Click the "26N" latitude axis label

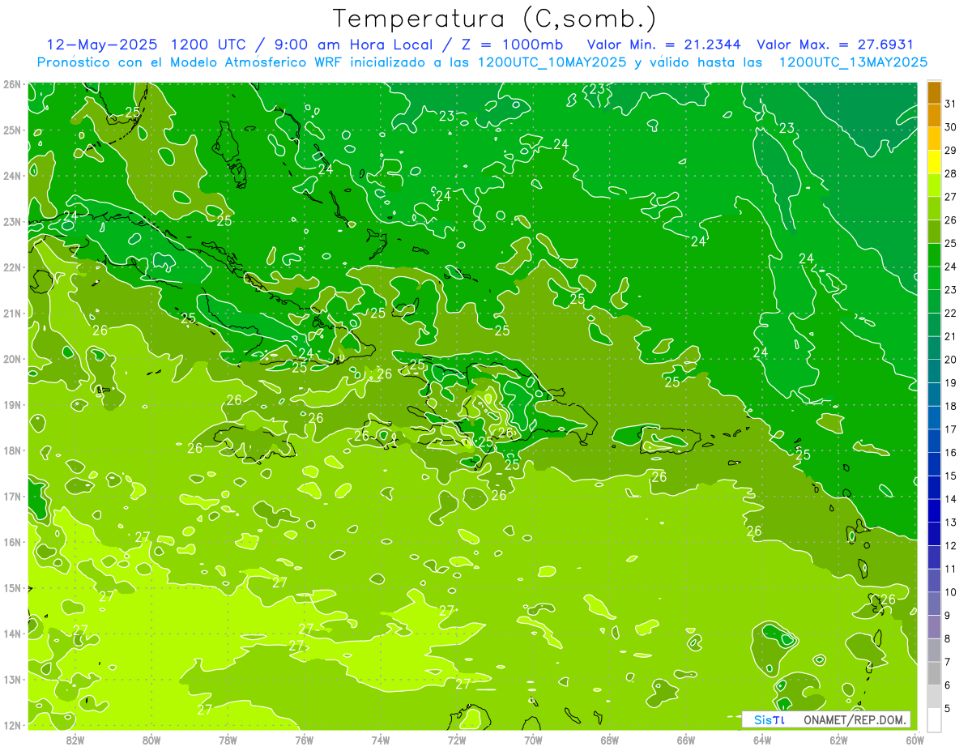(x=12, y=84)
